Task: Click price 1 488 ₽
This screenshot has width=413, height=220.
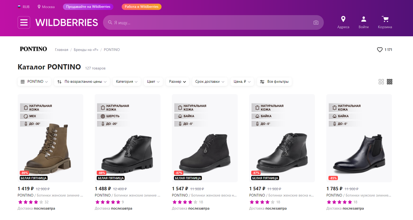Action: pos(103,189)
